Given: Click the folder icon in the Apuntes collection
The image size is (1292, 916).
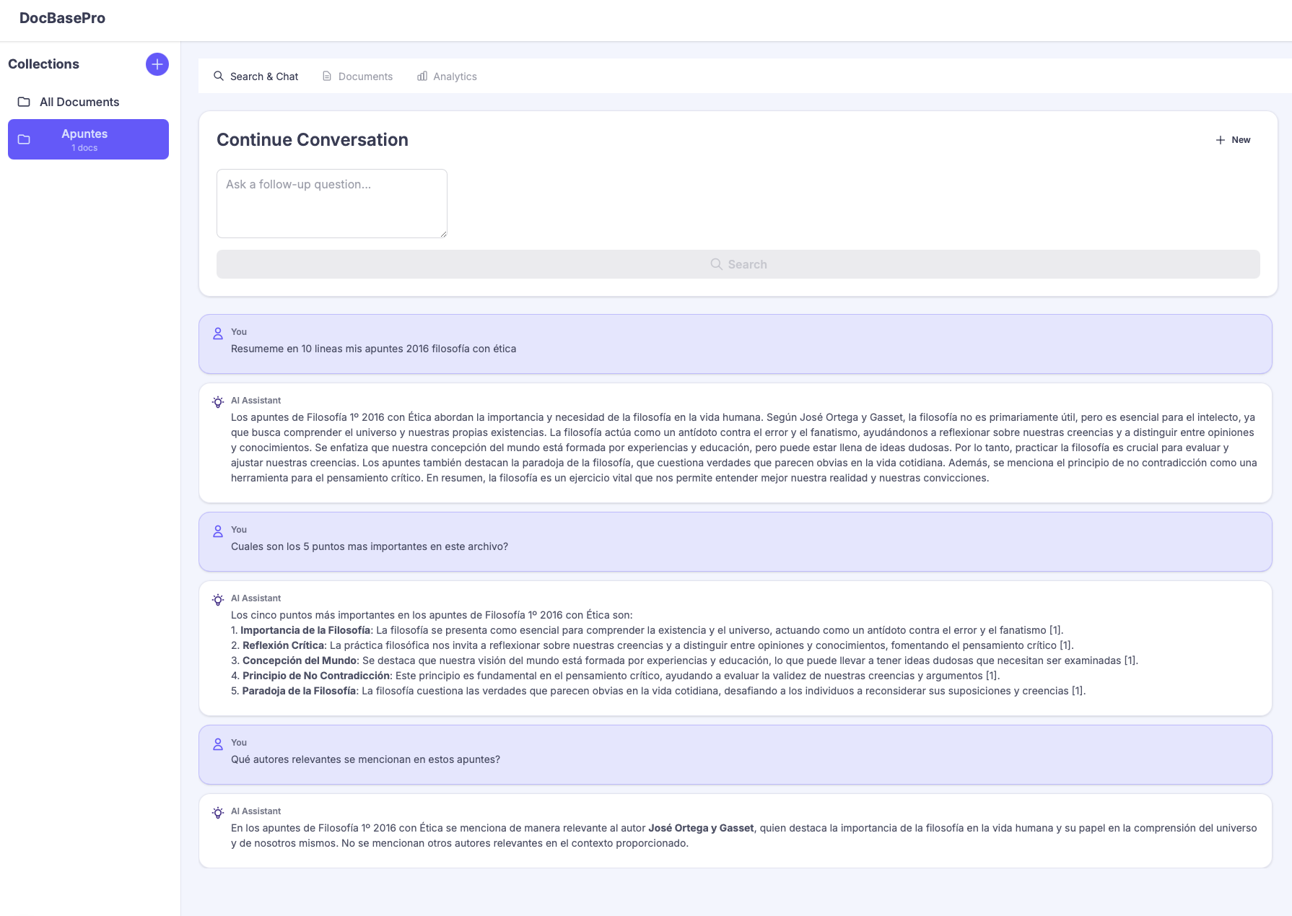Looking at the screenshot, I should pos(24,139).
